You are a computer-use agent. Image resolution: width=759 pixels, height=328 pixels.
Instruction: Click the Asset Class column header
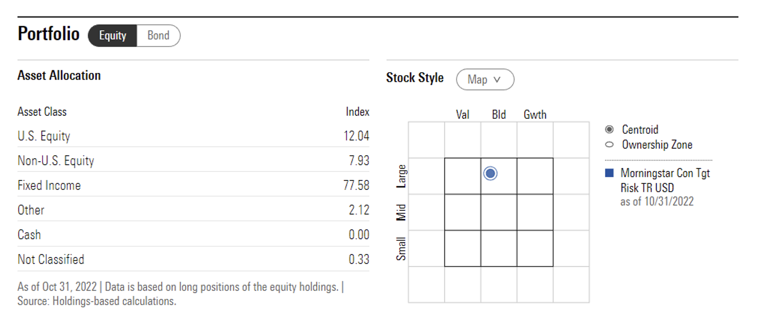pos(42,112)
